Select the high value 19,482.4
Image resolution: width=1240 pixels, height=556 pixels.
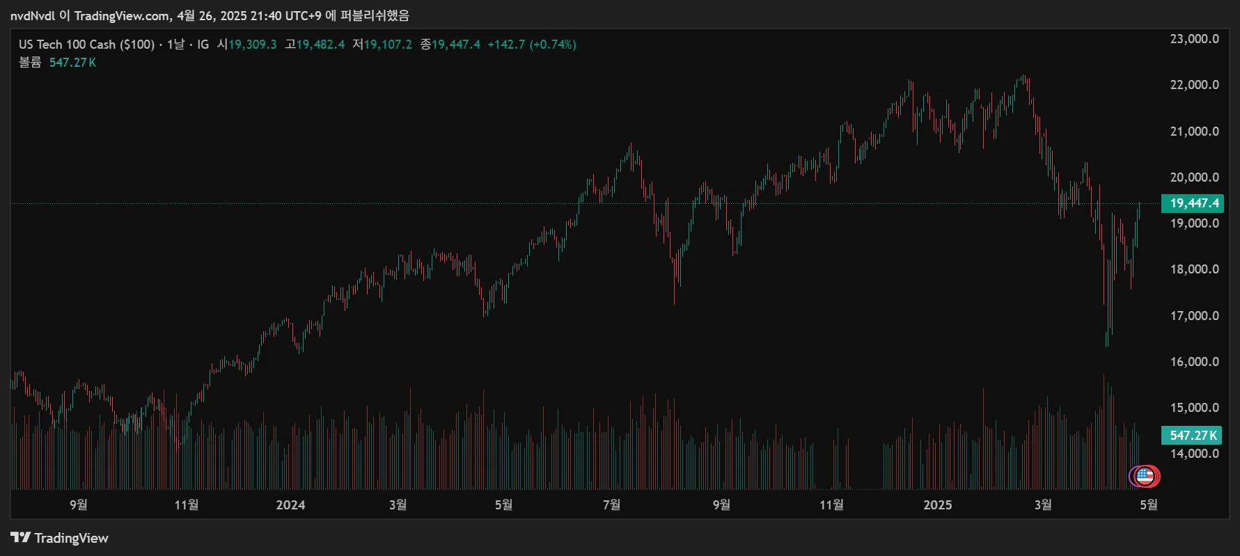point(320,45)
